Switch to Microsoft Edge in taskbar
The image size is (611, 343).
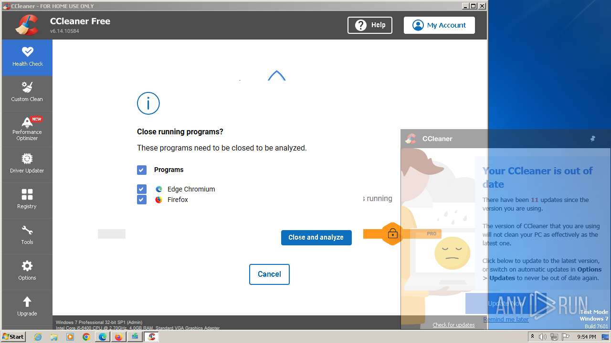coord(102,337)
